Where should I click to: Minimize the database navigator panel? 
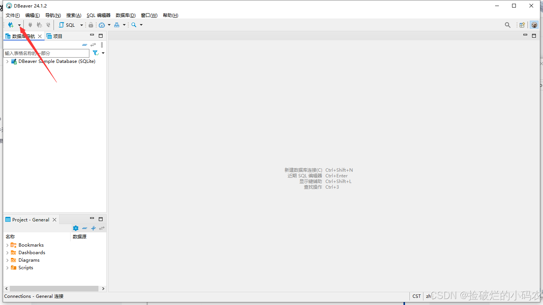92,35
